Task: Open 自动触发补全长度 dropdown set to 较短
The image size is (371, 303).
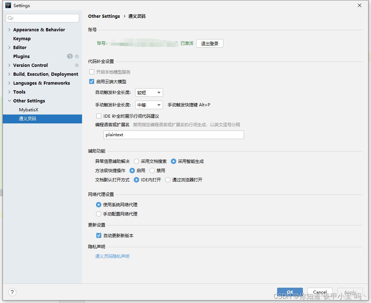Action: tap(149, 93)
